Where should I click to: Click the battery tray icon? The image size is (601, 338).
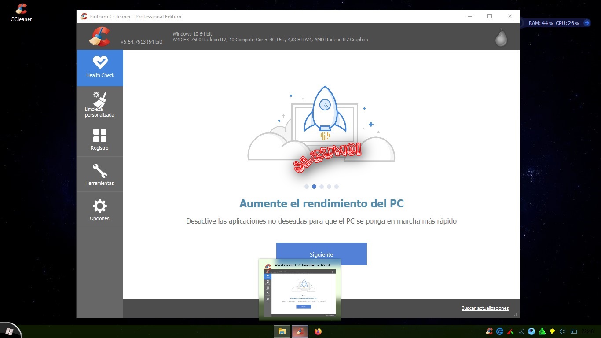click(x=574, y=331)
